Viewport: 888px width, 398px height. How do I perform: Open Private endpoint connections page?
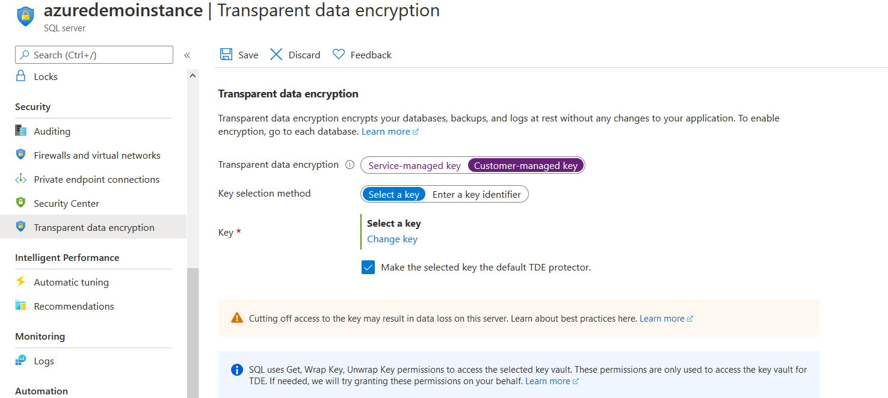point(96,179)
